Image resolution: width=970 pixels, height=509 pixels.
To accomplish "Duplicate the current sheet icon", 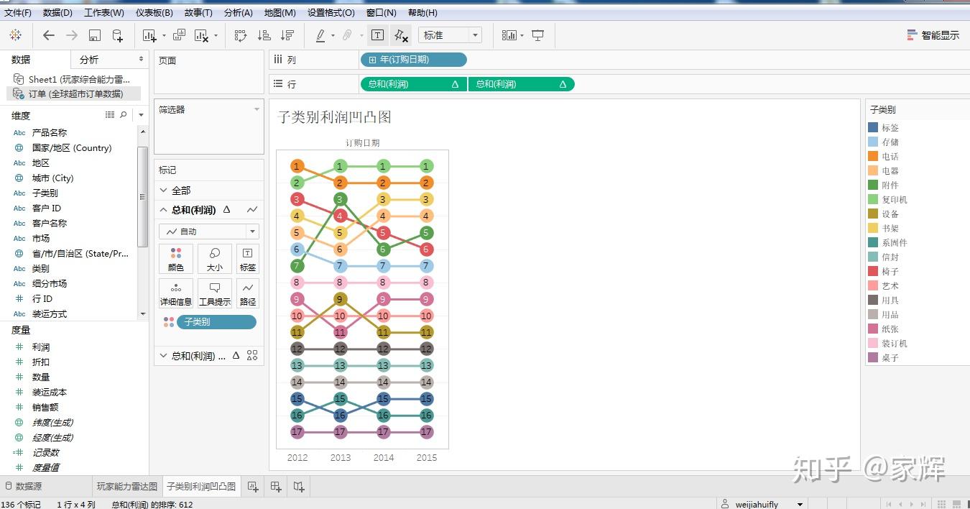I will coord(180,35).
